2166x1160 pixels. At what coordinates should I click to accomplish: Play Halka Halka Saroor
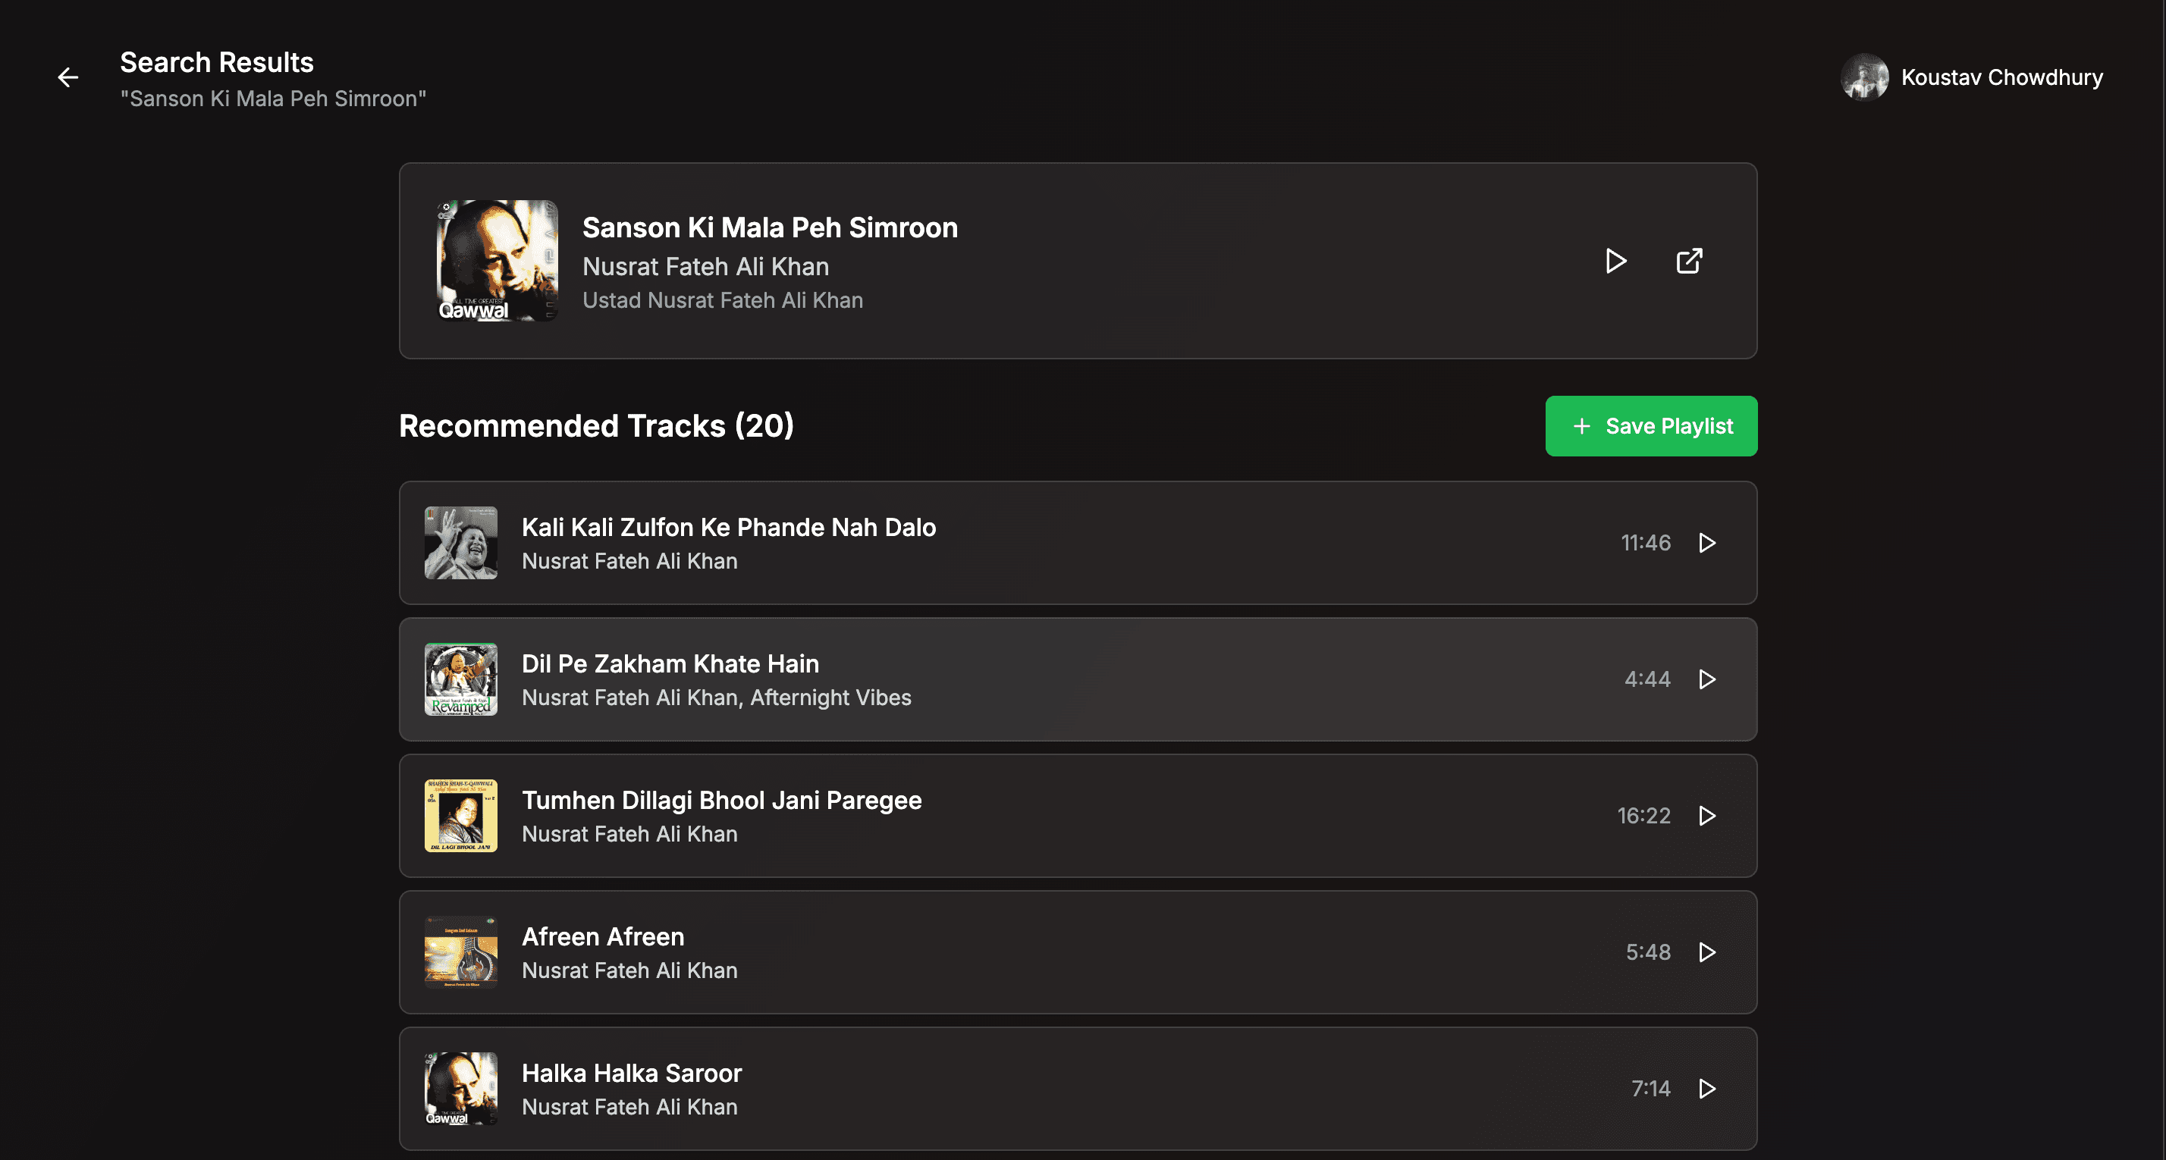pos(1708,1089)
